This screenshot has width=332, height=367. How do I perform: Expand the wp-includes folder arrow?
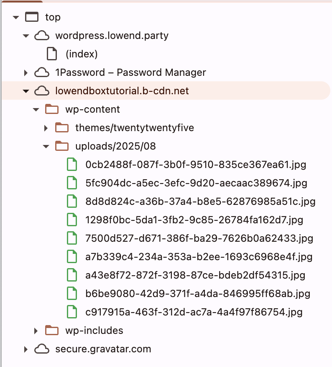[x=36, y=331]
